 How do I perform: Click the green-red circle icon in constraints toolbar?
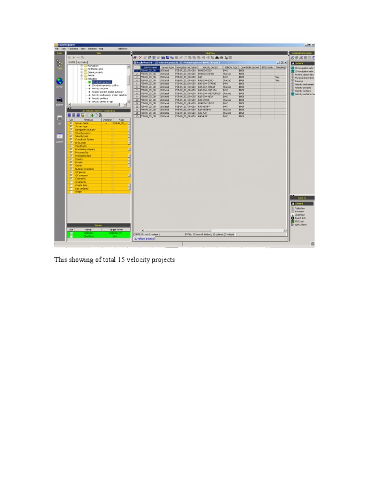(x=92, y=115)
